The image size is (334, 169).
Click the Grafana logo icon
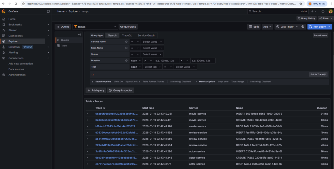point(4,11)
